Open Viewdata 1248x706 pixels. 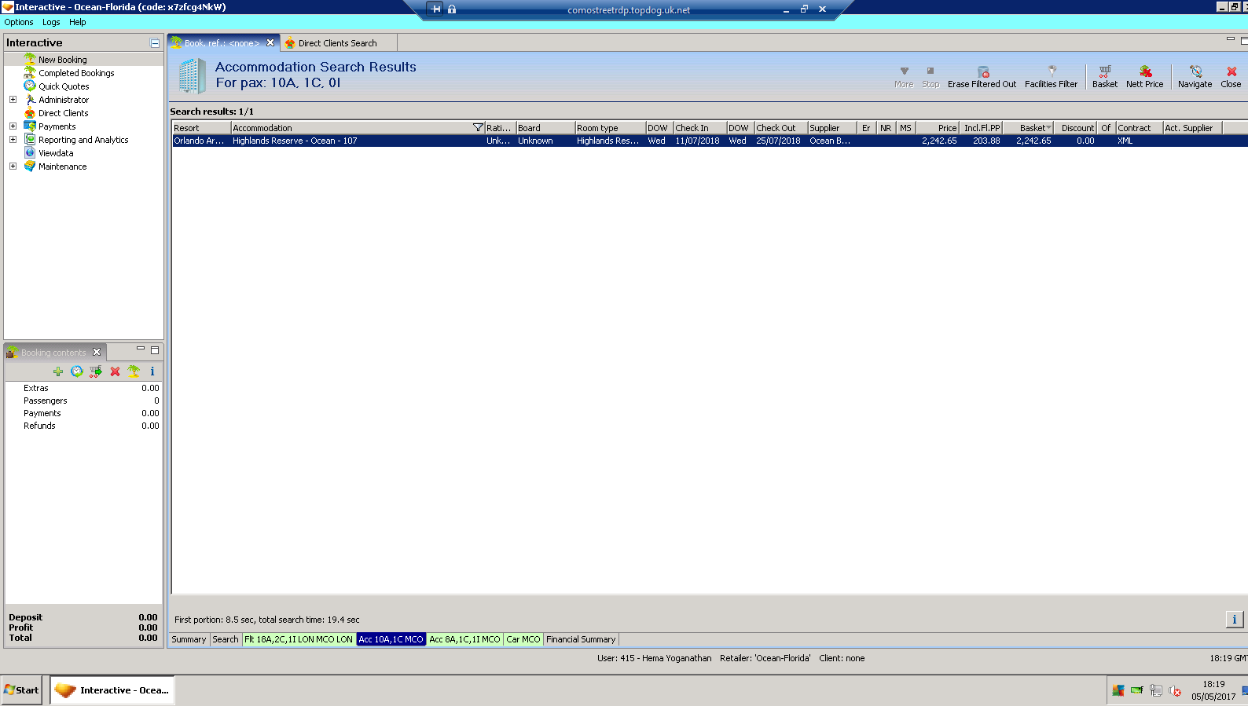pos(56,153)
